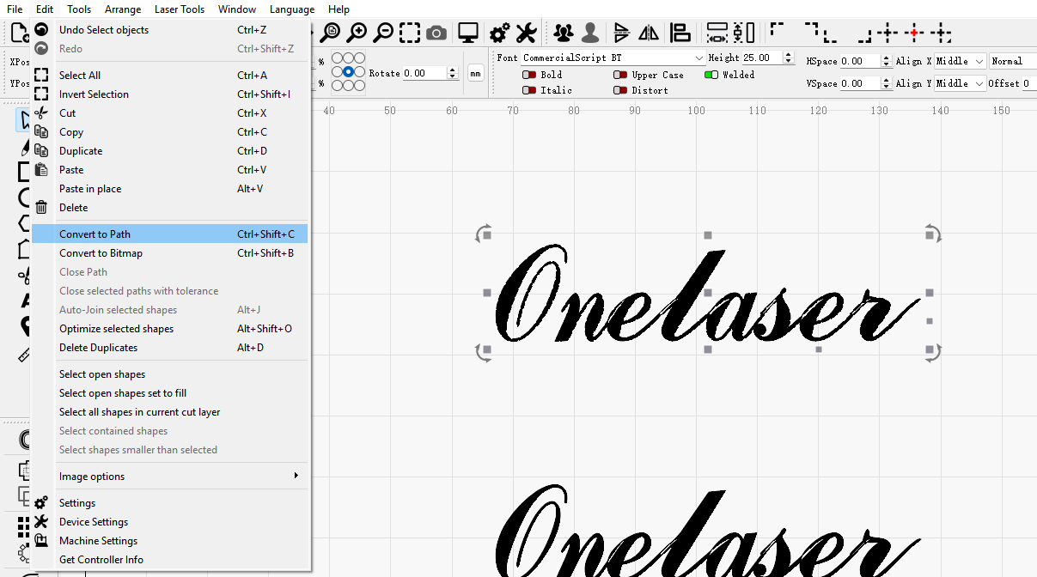Open the Laser Tools menu

pyautogui.click(x=180, y=9)
